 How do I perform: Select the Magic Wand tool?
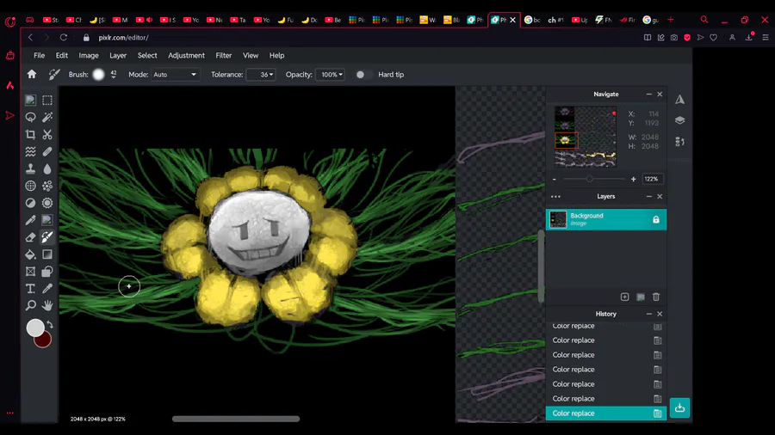[47, 117]
